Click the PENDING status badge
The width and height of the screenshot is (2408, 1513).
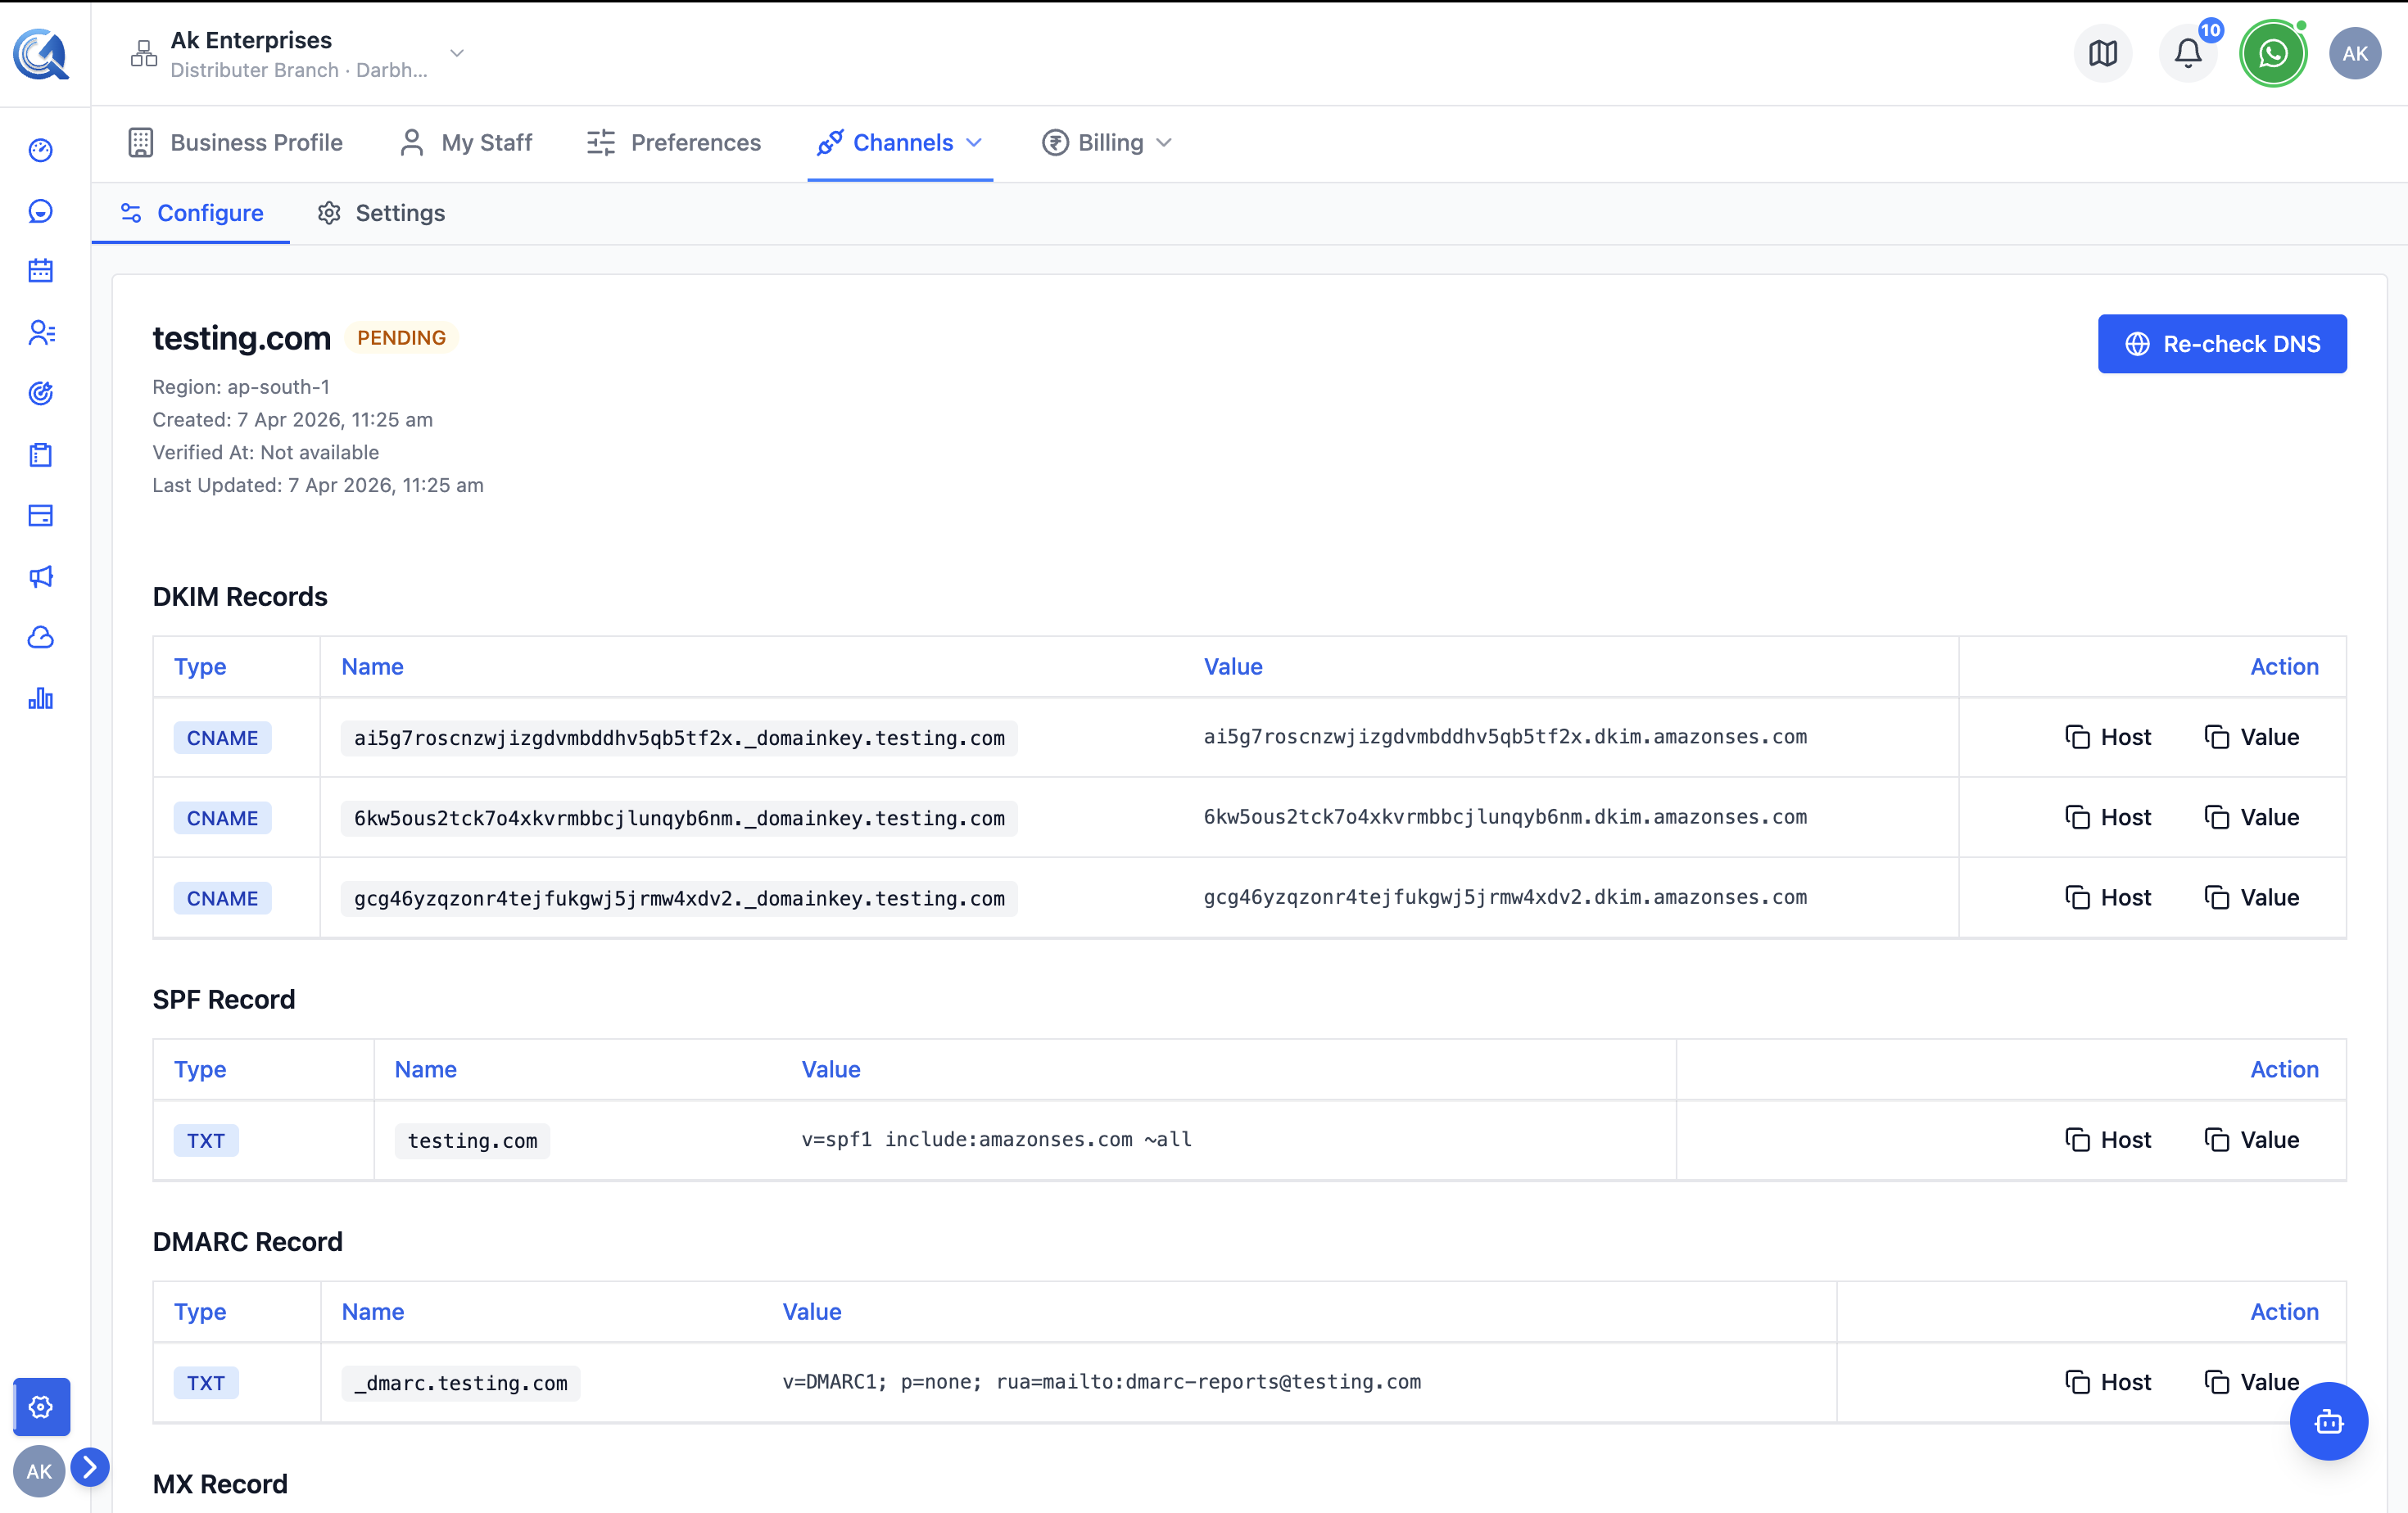click(x=401, y=338)
